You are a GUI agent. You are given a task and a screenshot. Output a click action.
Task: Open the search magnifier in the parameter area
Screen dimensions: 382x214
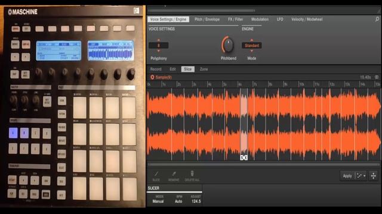pos(377,19)
